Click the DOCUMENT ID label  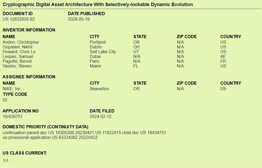point(18,14)
